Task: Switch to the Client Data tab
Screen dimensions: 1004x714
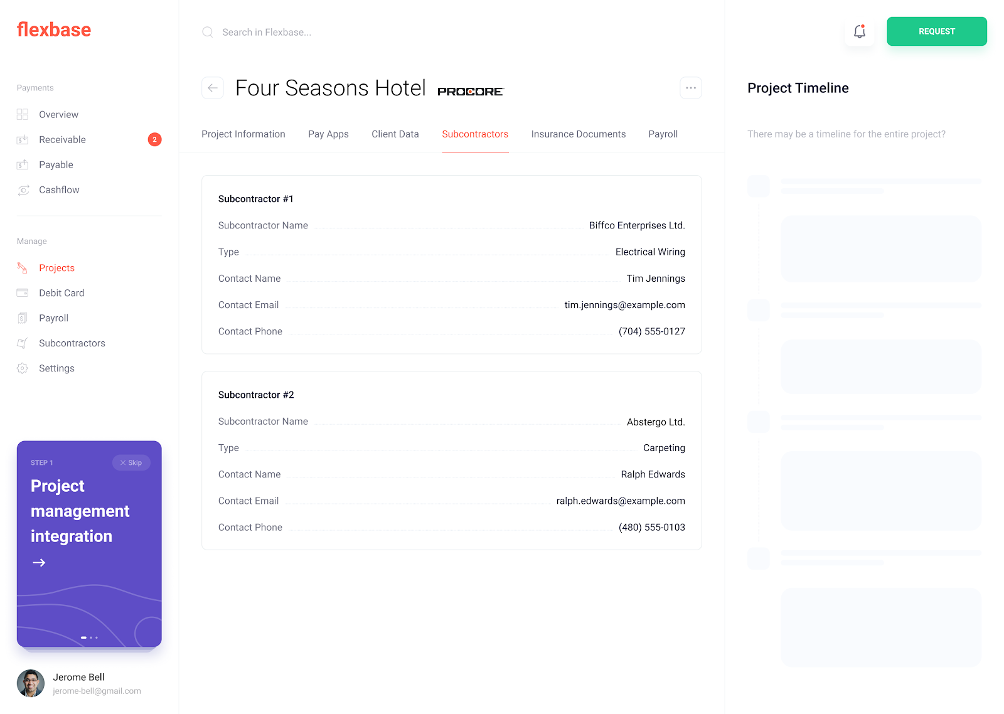Action: pos(395,134)
